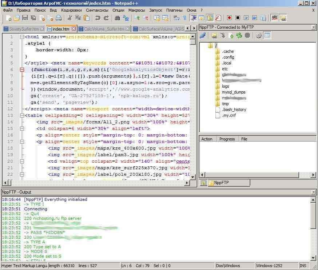Switch to the first Surfer.htm tab
The height and width of the screenshot is (270, 318).
[x=24, y=29]
